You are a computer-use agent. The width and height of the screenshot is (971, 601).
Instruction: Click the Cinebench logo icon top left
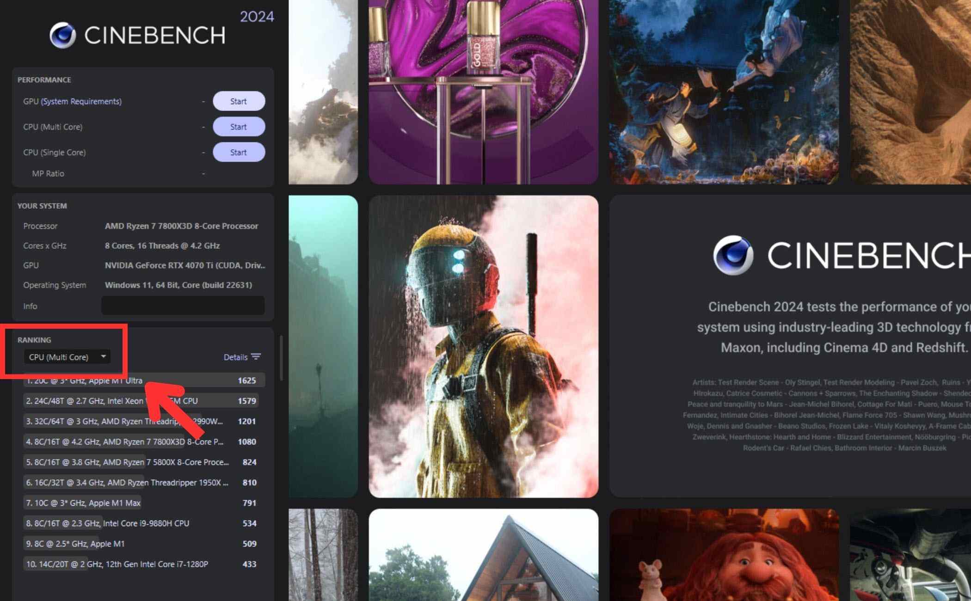61,34
